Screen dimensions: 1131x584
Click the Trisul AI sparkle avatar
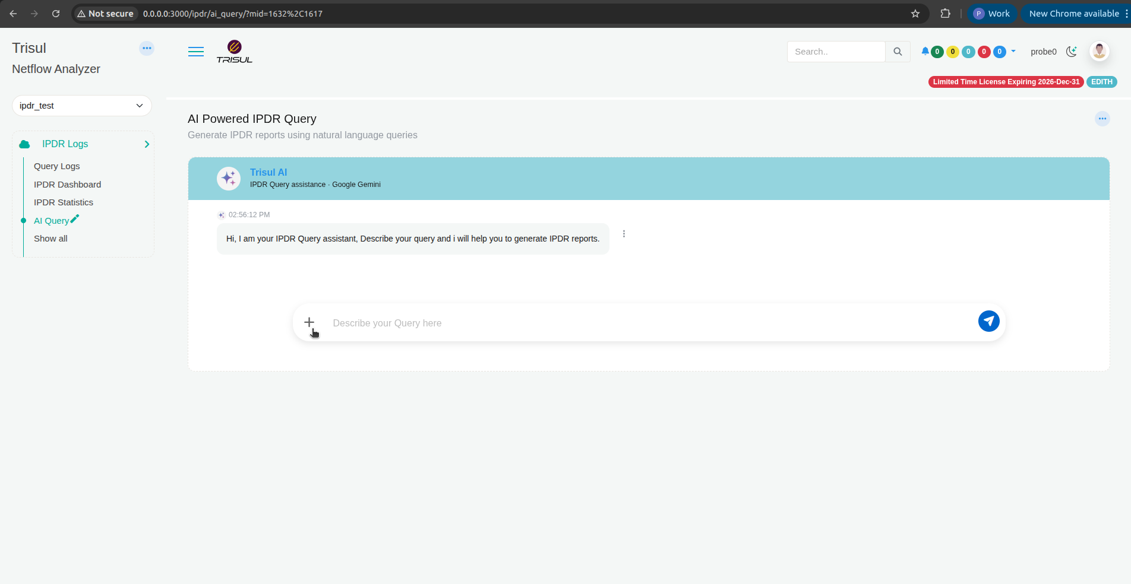coord(229,178)
